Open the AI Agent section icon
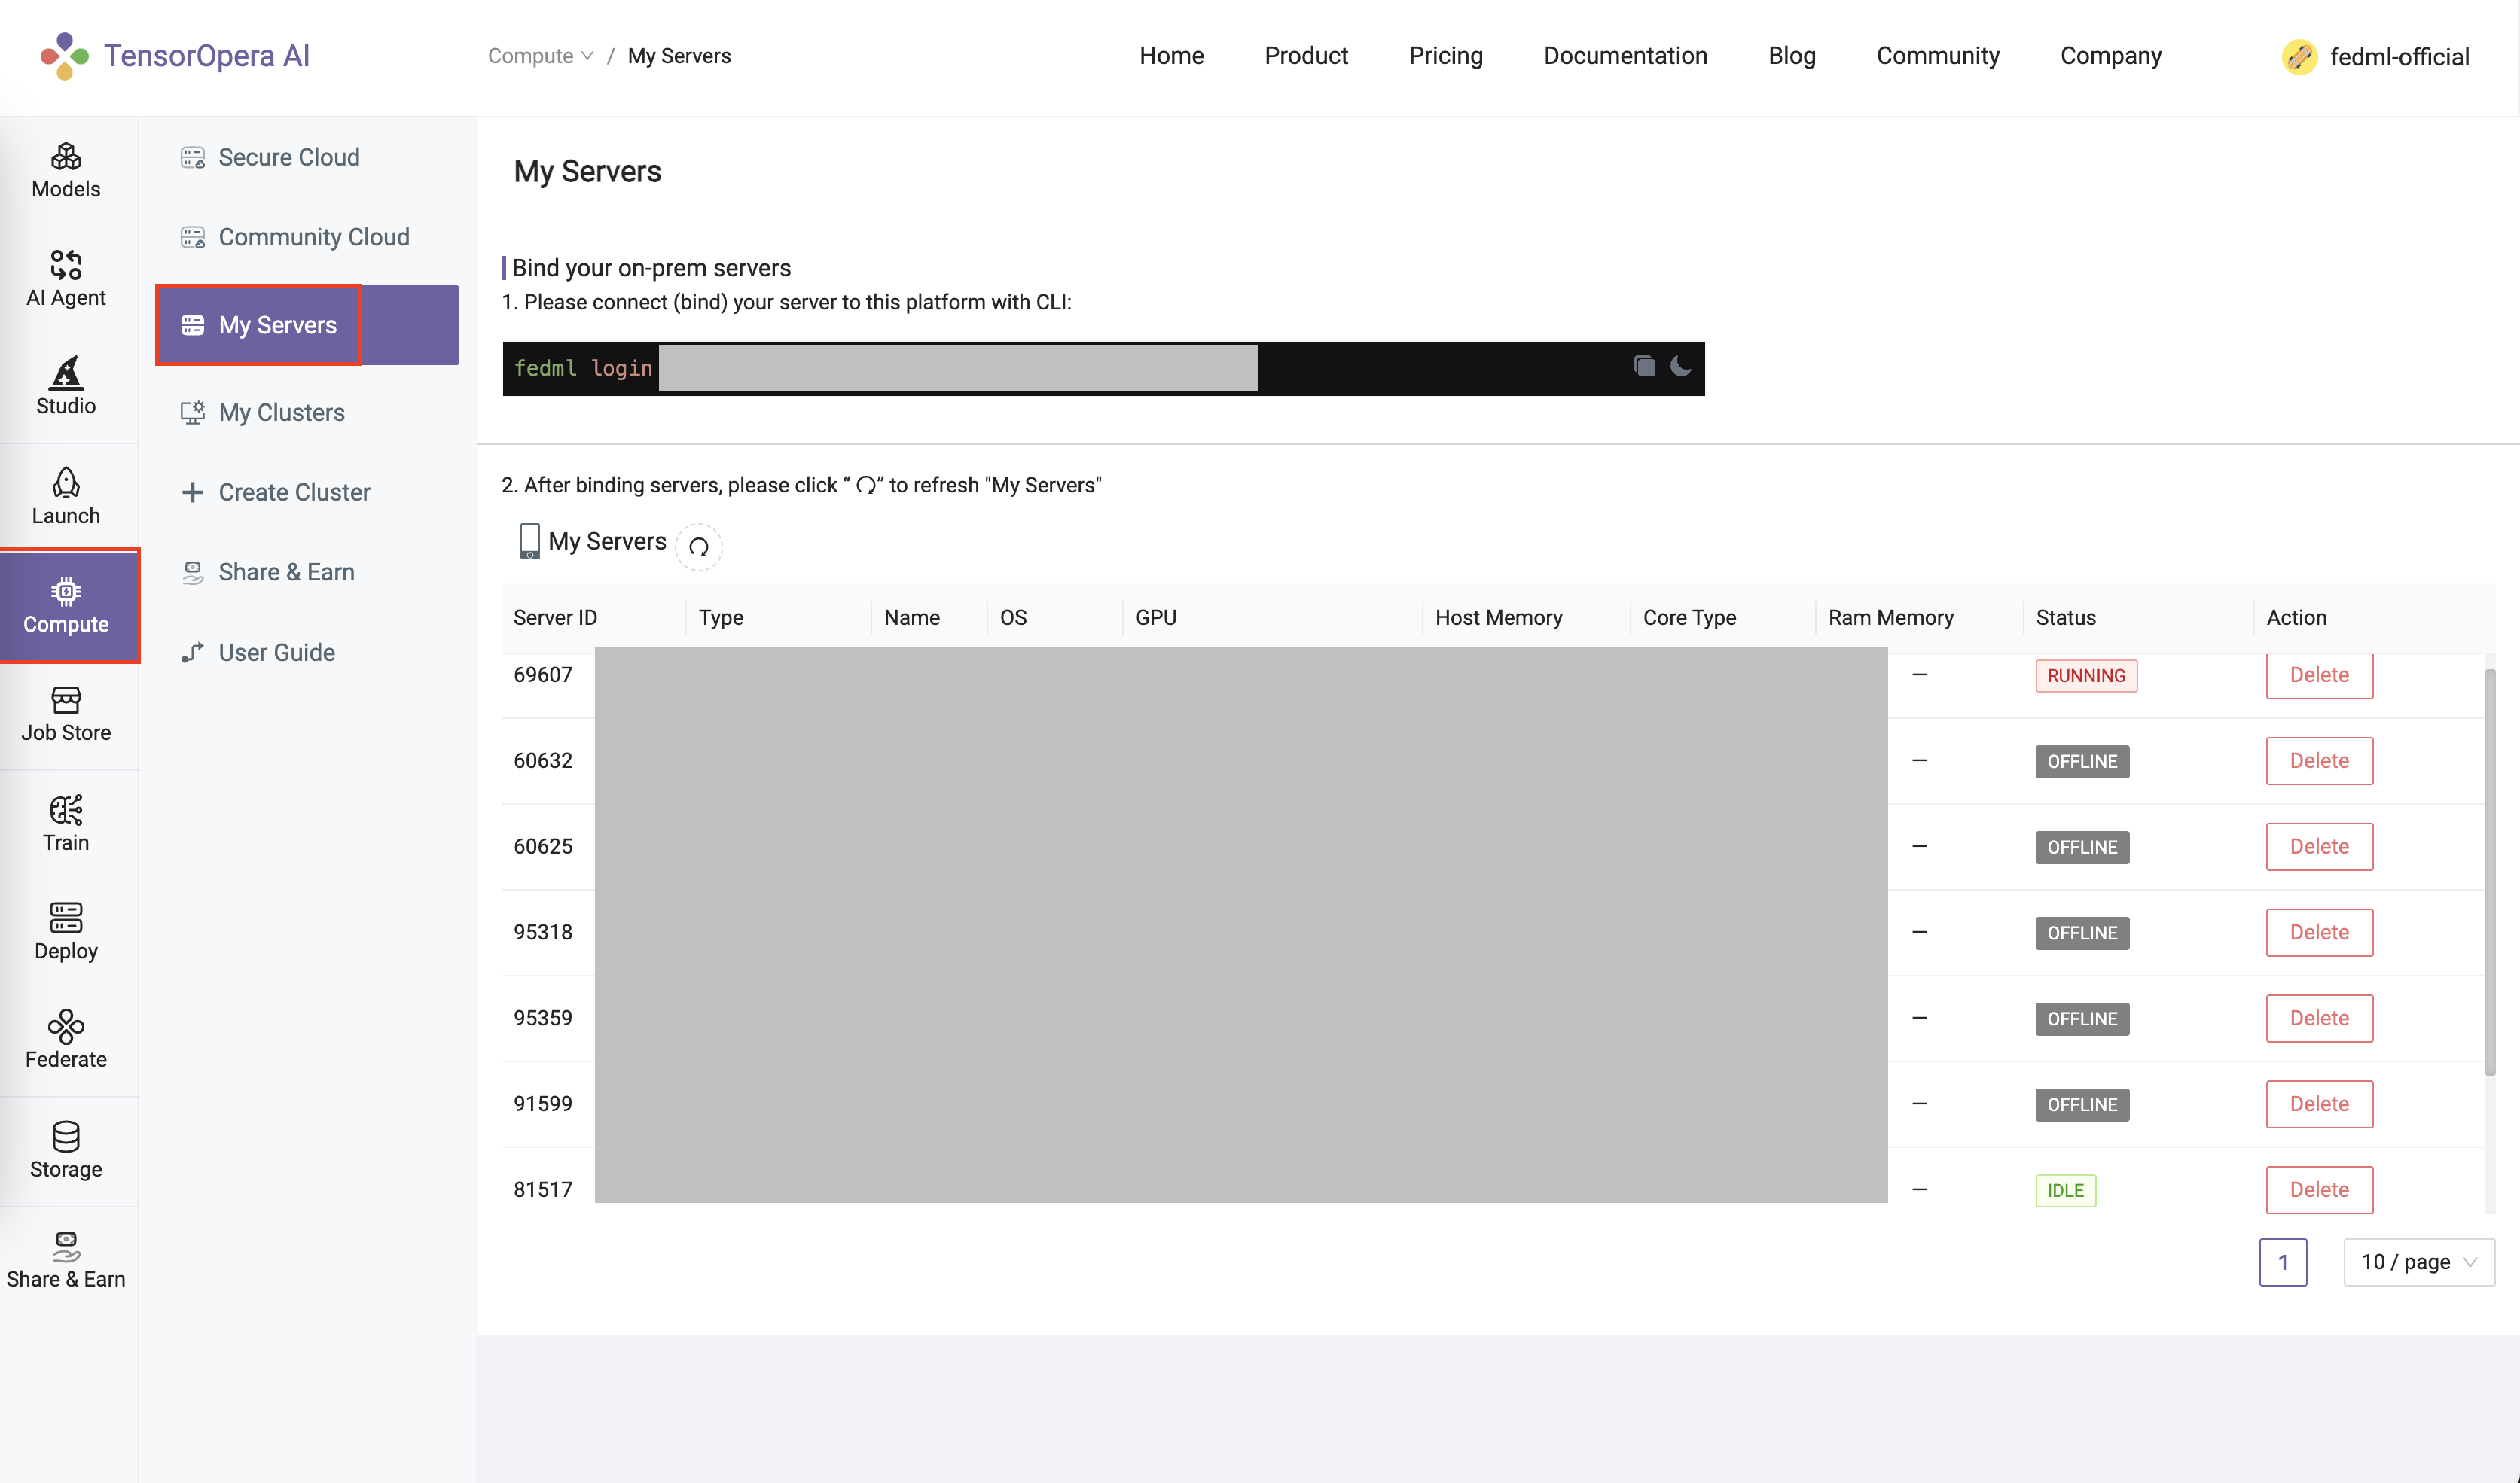The height and width of the screenshot is (1483, 2520). click(66, 265)
